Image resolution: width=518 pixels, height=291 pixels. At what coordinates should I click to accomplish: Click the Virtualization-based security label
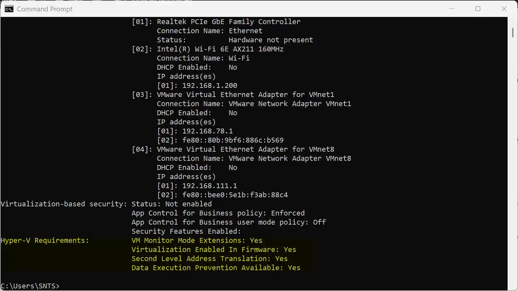pyautogui.click(x=64, y=204)
